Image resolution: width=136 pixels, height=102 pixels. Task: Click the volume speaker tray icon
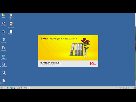128,88
